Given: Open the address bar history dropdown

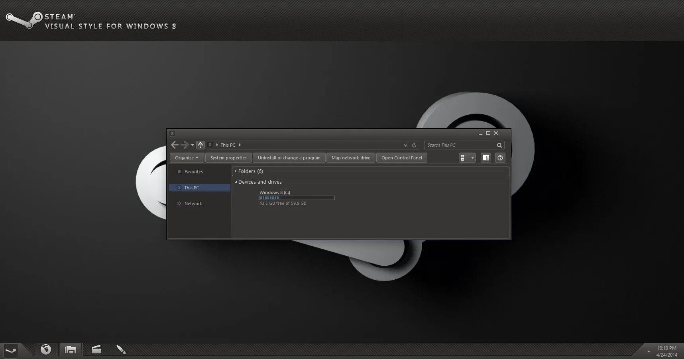Looking at the screenshot, I should (405, 145).
